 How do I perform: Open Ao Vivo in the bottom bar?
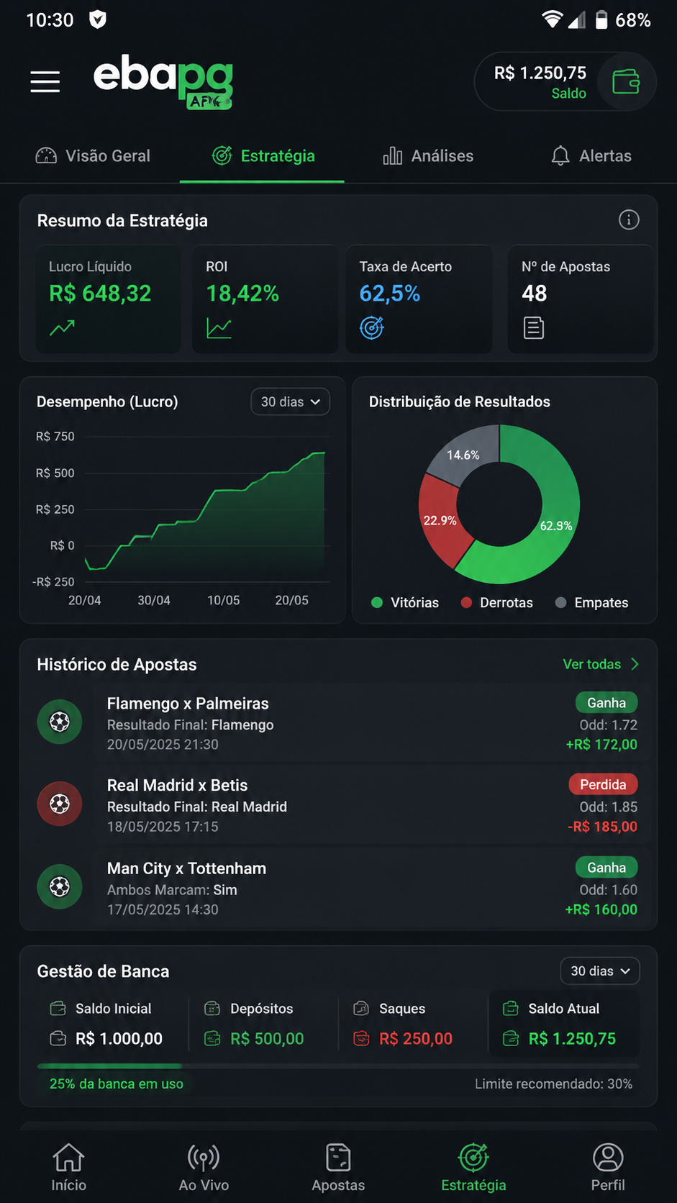pyautogui.click(x=204, y=1168)
